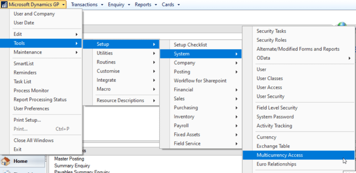356x173 pixels.
Task: Click Setup Checklist menu item
Action: 190,45
